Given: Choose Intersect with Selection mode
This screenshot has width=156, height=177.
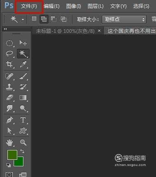Looking at the screenshot, I should pos(63,19).
